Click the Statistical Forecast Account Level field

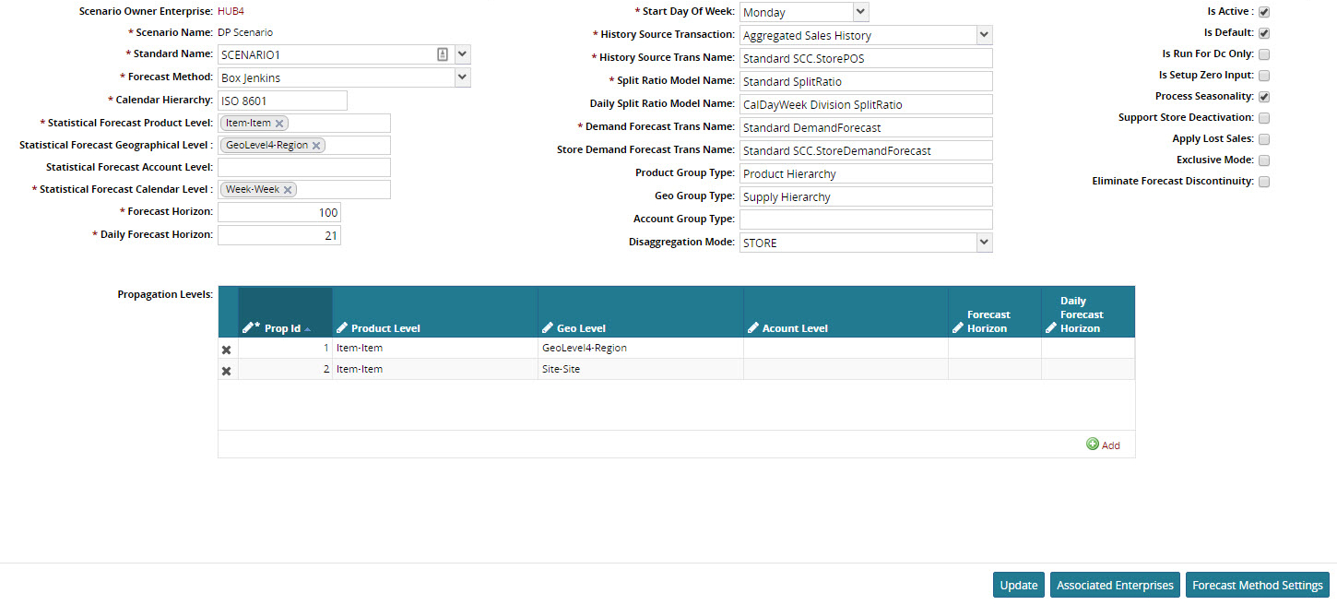pos(304,167)
